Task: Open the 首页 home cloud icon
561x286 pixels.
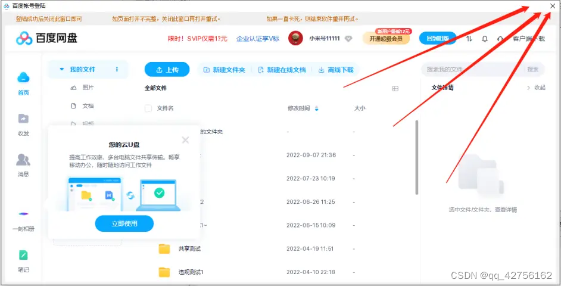Action: pyautogui.click(x=23, y=77)
